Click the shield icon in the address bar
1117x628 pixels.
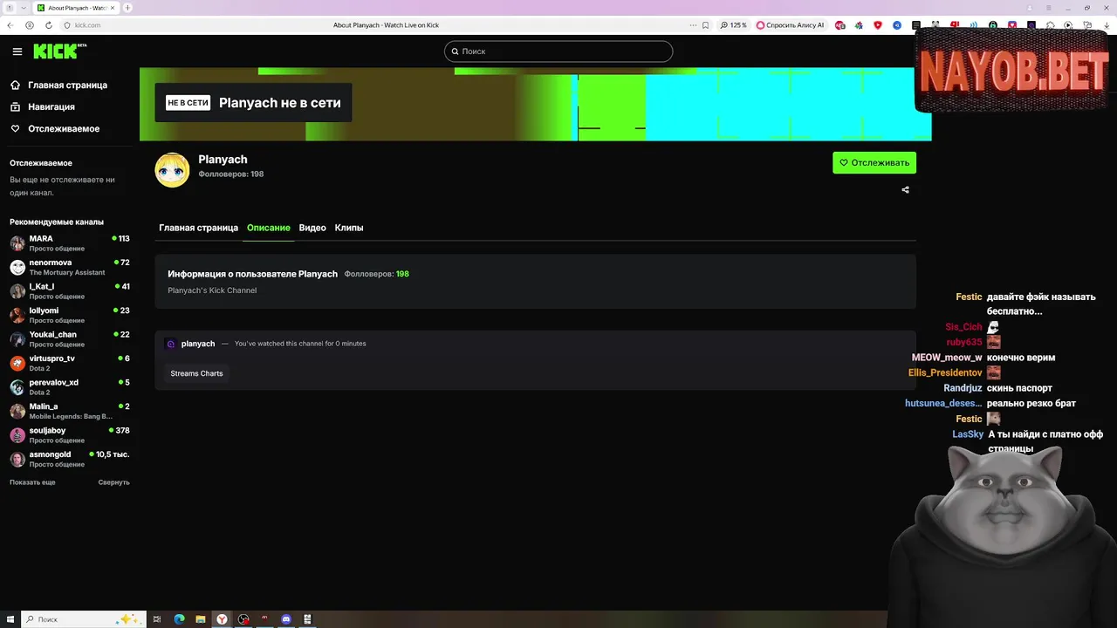pos(67,25)
